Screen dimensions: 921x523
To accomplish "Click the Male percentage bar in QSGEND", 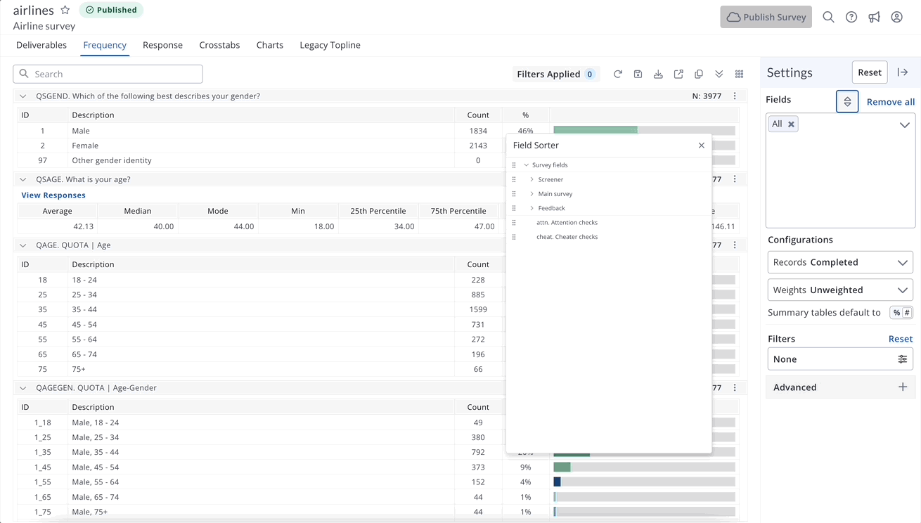I will 595,130.
